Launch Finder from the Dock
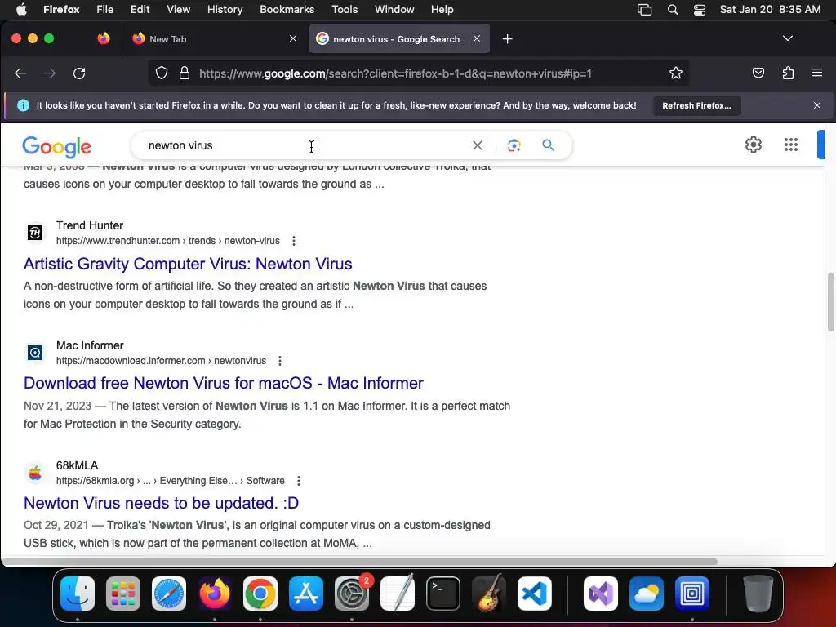The width and height of the screenshot is (836, 627). (78, 593)
